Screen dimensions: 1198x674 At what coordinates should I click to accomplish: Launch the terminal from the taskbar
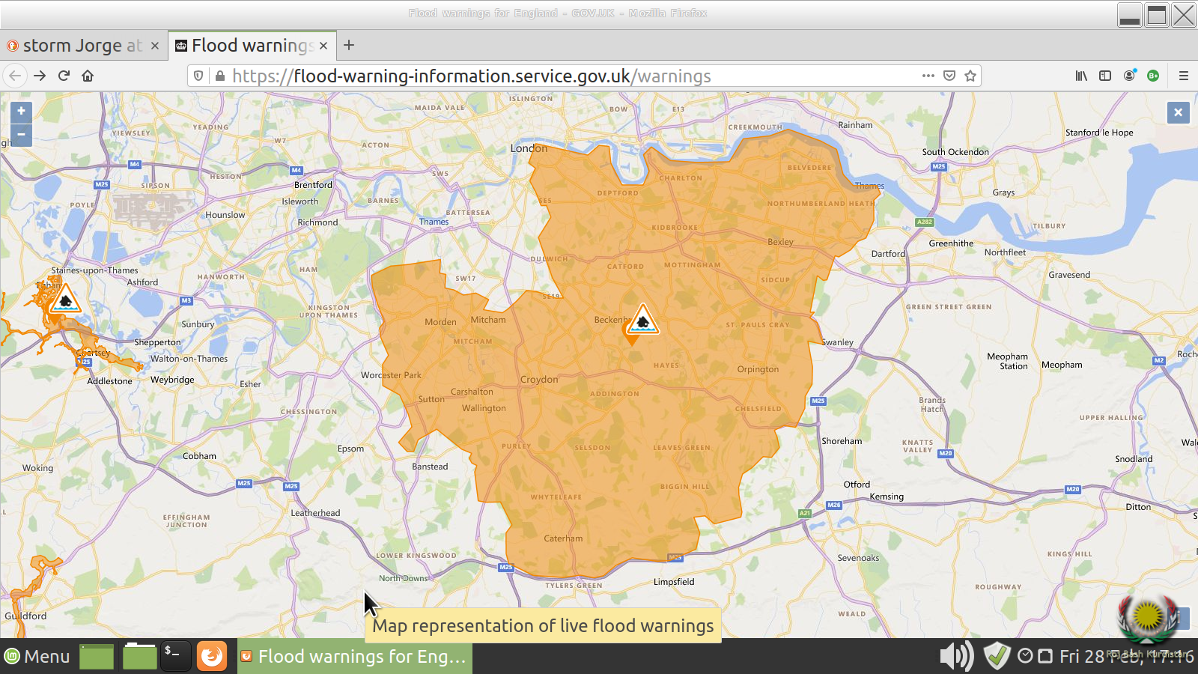[175, 656]
